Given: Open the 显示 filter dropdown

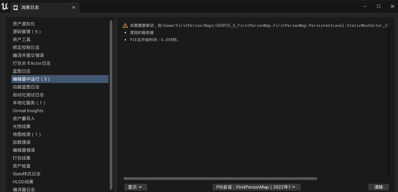Looking at the screenshot, I should tap(136, 187).
